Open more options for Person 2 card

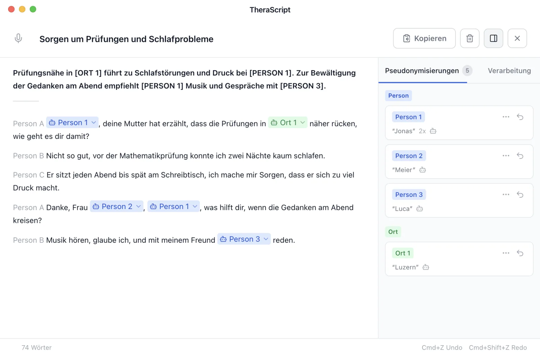(506, 156)
